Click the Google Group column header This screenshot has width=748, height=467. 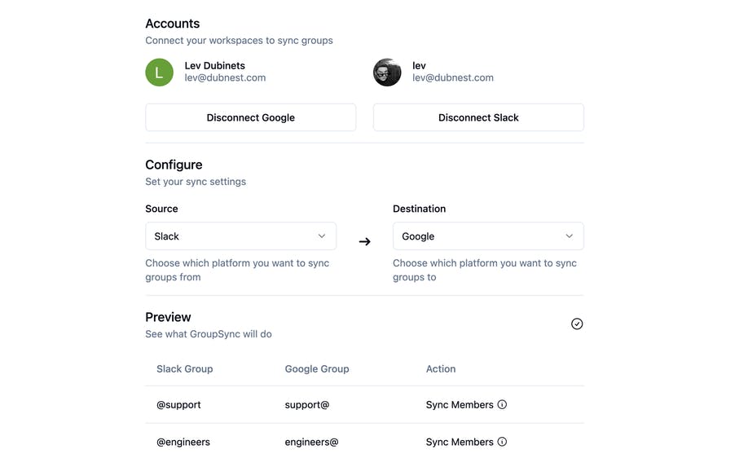[x=317, y=368]
